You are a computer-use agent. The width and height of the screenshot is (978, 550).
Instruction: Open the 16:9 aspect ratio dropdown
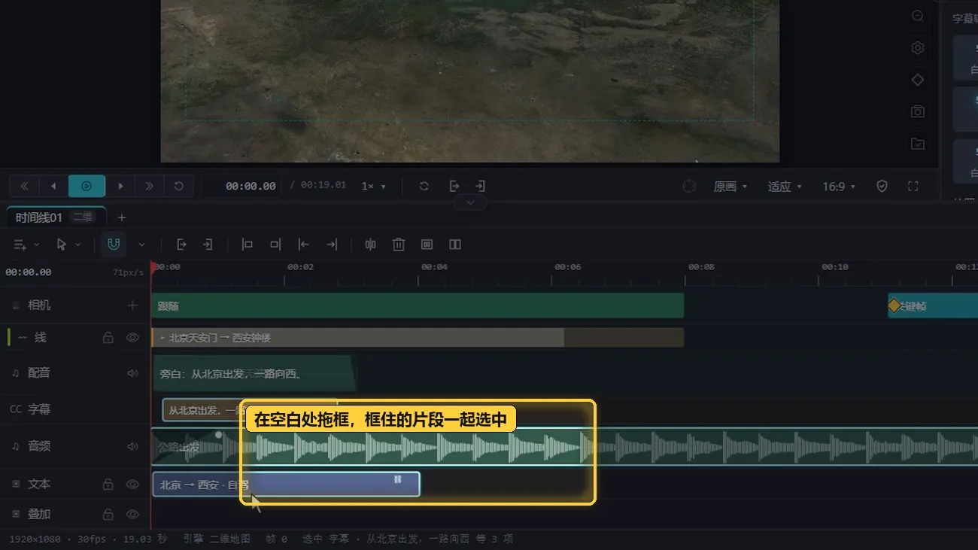pos(839,186)
